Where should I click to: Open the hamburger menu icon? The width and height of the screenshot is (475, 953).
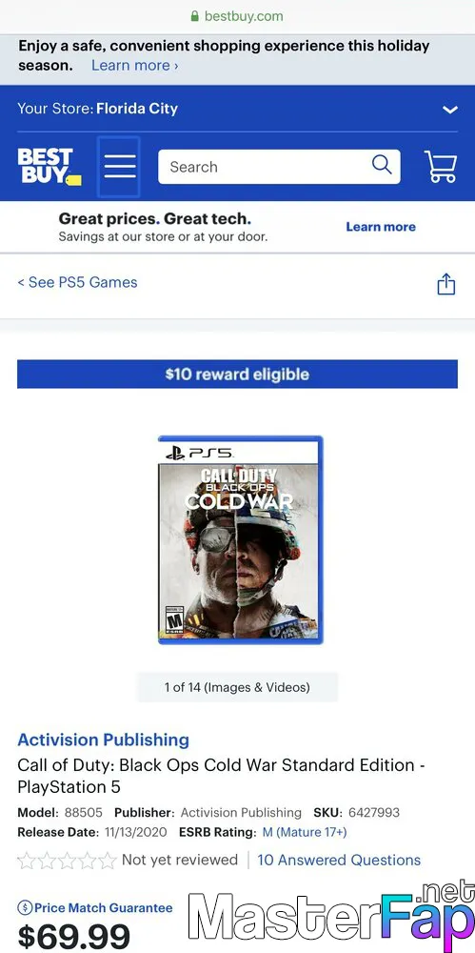(x=119, y=167)
